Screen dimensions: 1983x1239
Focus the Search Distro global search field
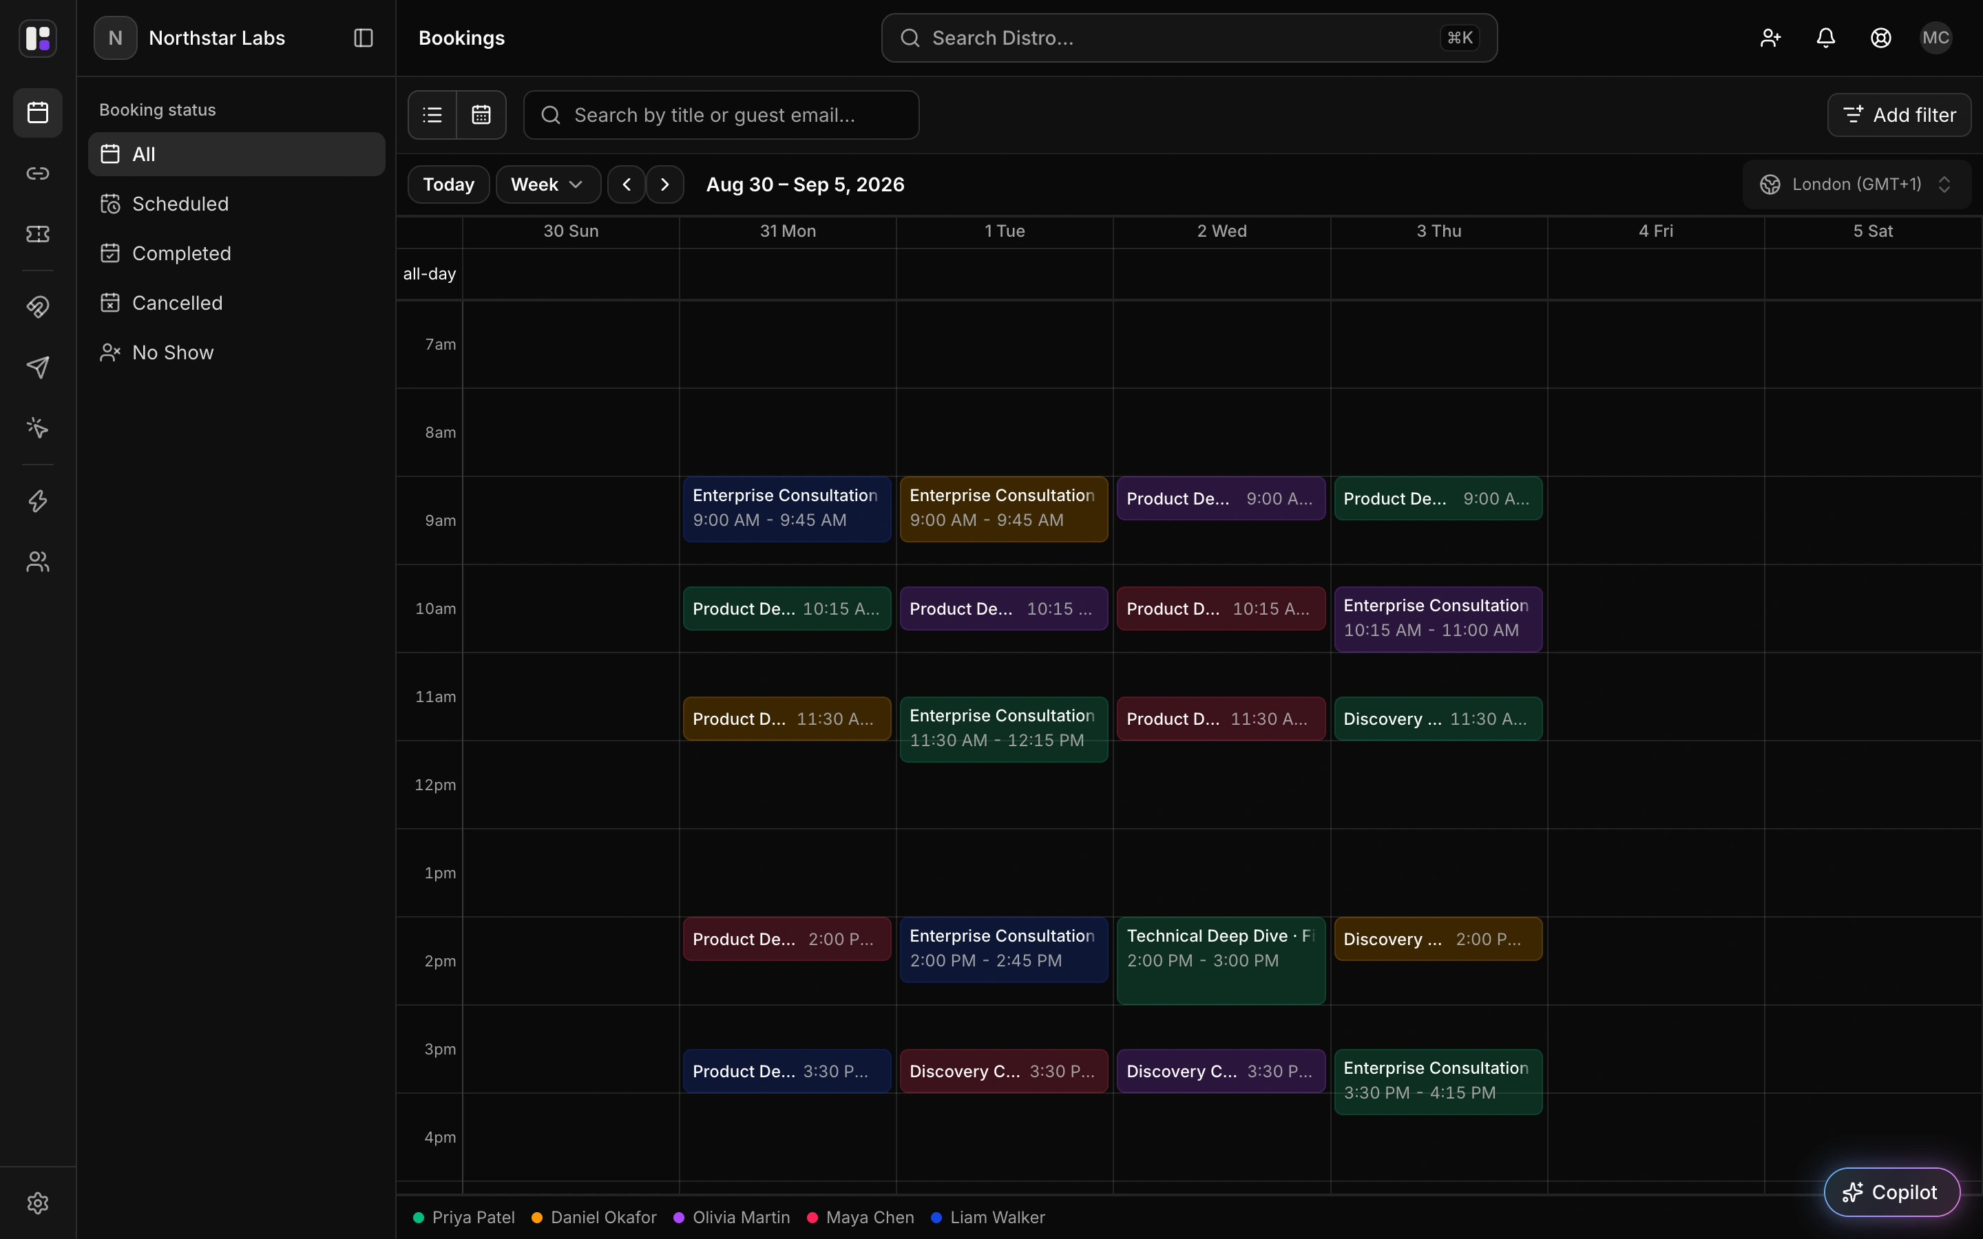(x=1189, y=38)
